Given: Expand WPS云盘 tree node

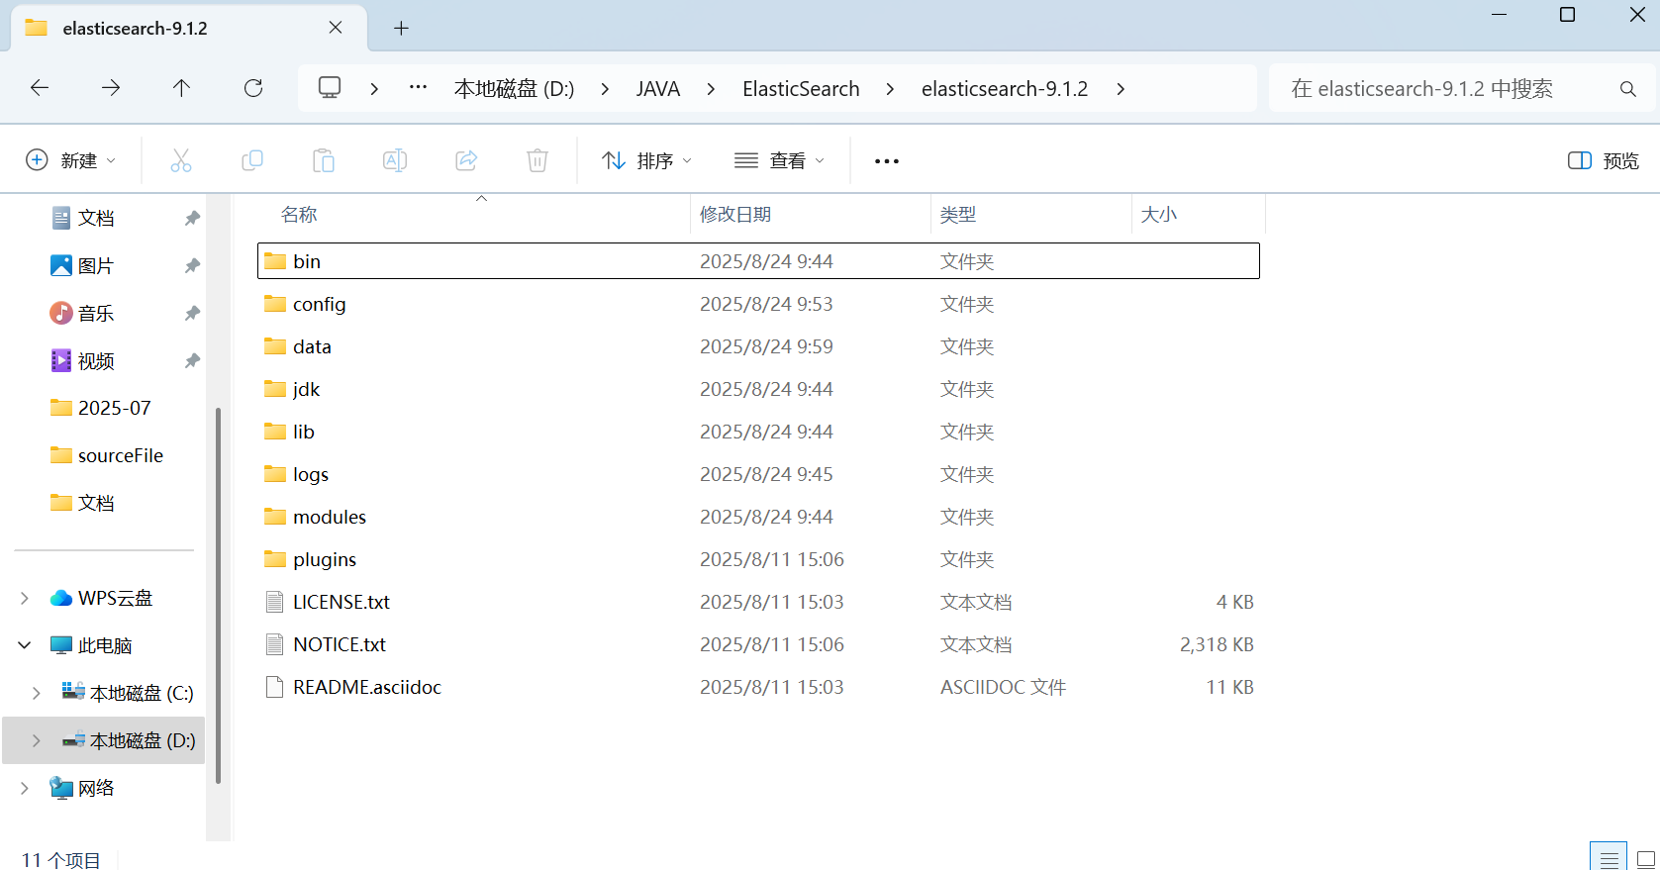Looking at the screenshot, I should click(25, 598).
